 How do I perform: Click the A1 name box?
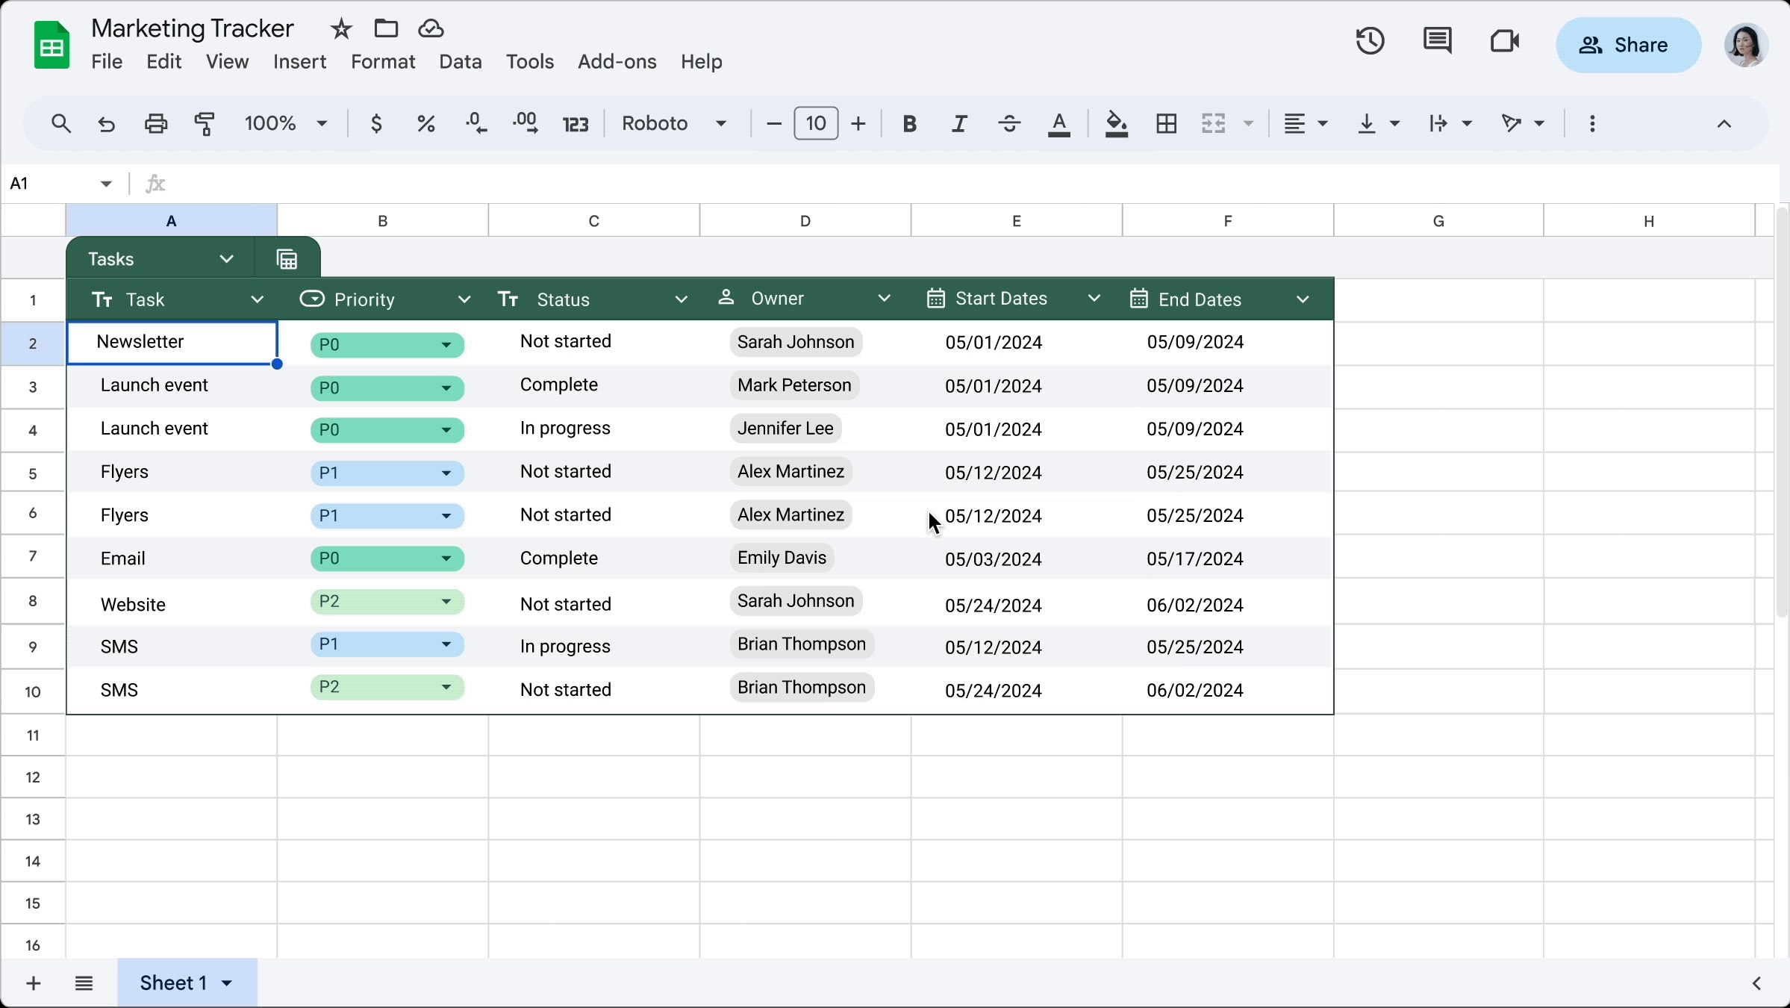60,184
